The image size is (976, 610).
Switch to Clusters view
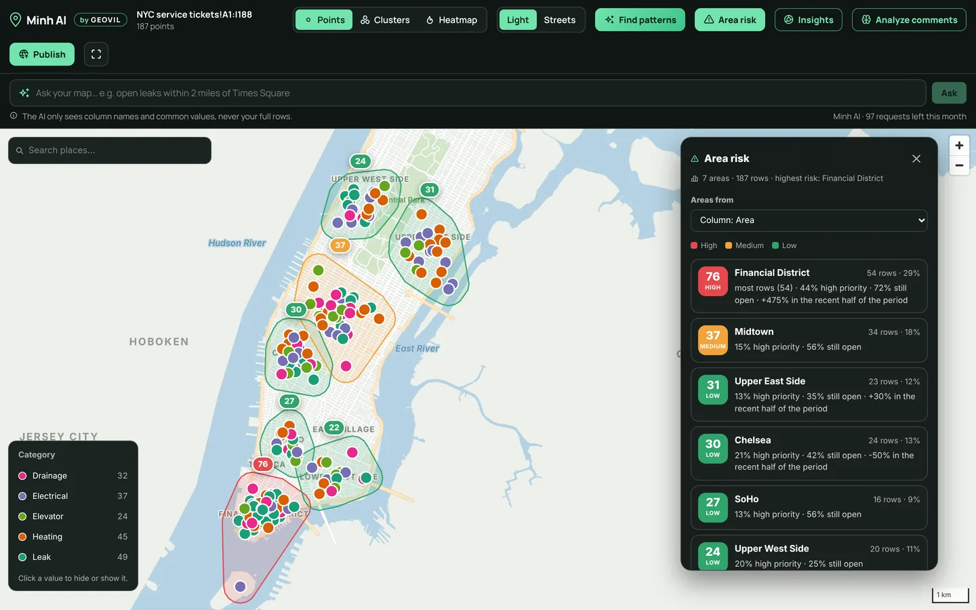385,20
